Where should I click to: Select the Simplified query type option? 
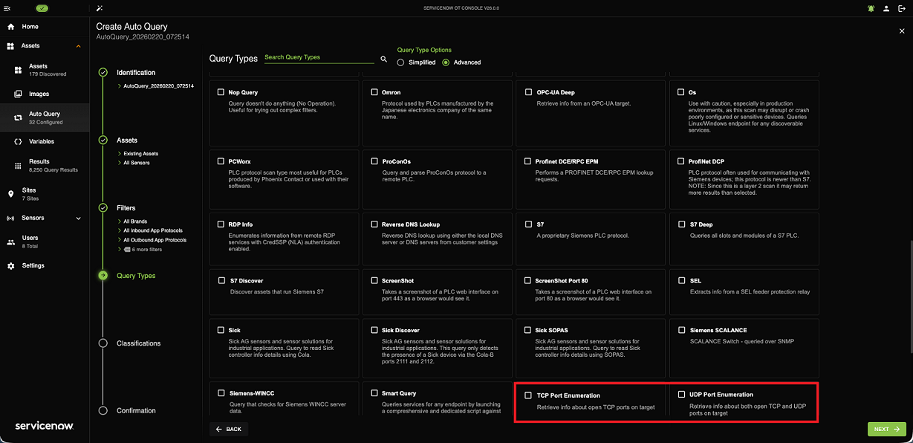point(401,62)
